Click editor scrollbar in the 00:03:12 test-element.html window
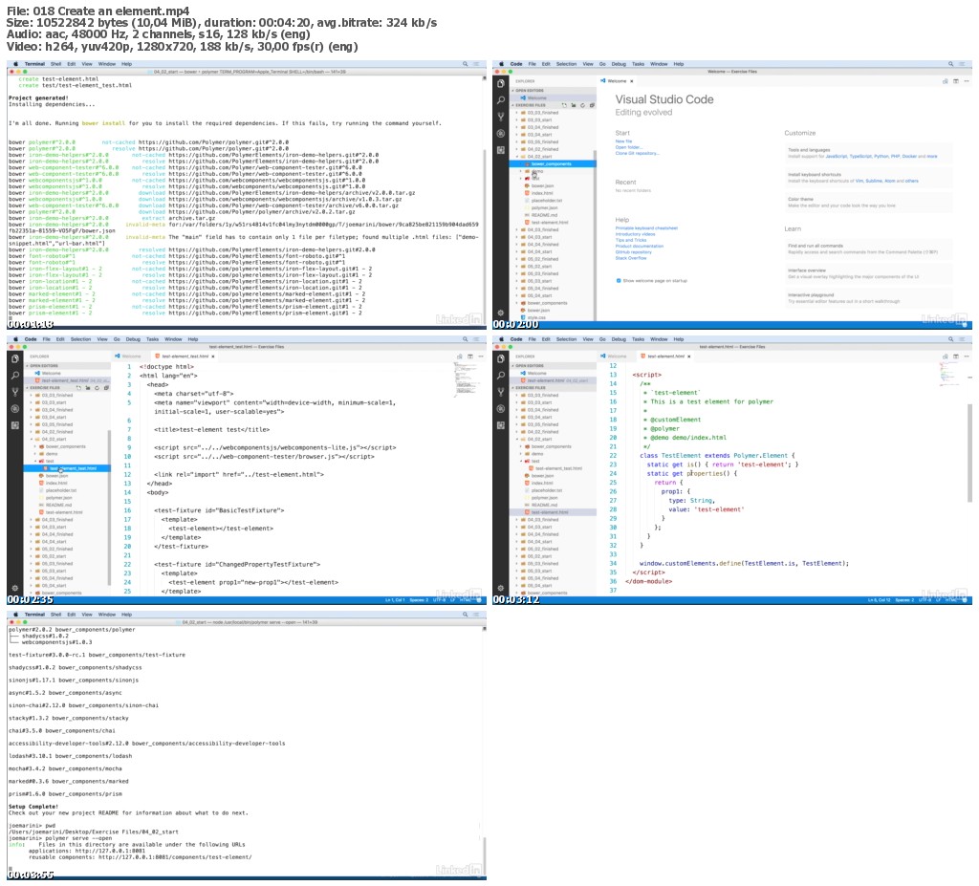 pos(969,452)
